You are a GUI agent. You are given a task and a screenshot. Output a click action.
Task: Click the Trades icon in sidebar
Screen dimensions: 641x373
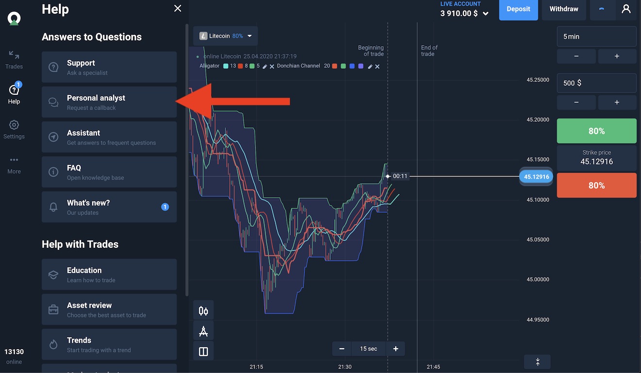[x=14, y=59]
